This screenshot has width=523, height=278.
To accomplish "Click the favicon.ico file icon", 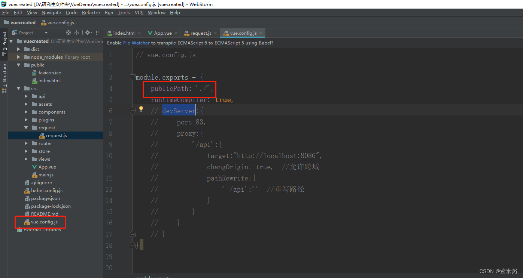I will click(34, 73).
